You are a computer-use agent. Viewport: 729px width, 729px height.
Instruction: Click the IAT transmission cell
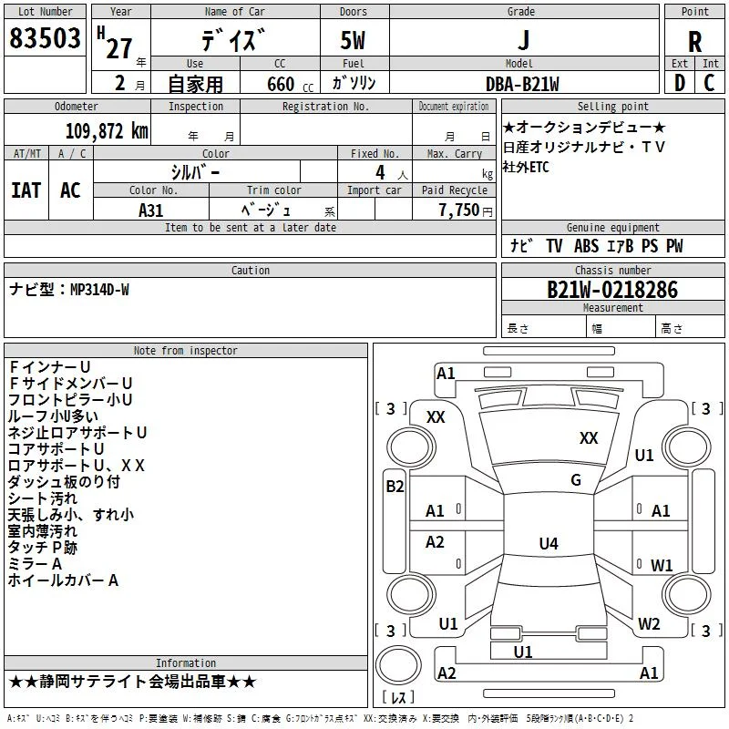click(26, 190)
